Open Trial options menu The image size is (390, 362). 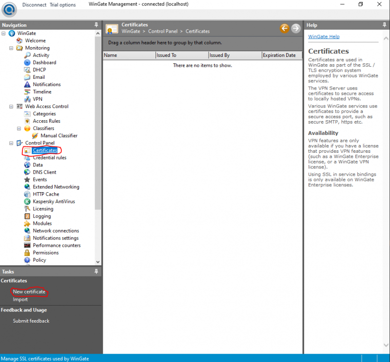[x=63, y=5]
